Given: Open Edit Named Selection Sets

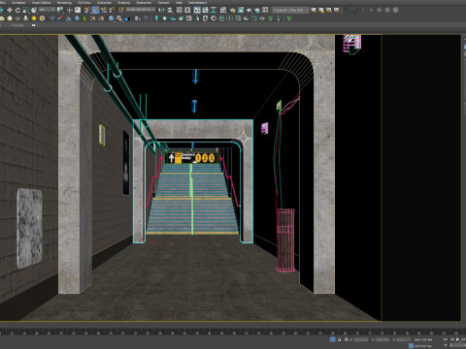Looking at the screenshot, I should coord(121,10).
